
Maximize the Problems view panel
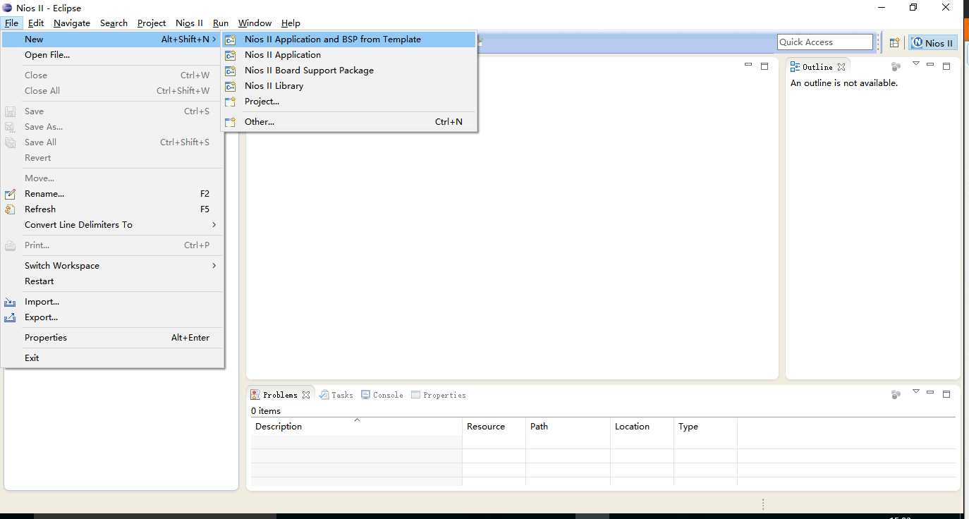pyautogui.click(x=946, y=394)
